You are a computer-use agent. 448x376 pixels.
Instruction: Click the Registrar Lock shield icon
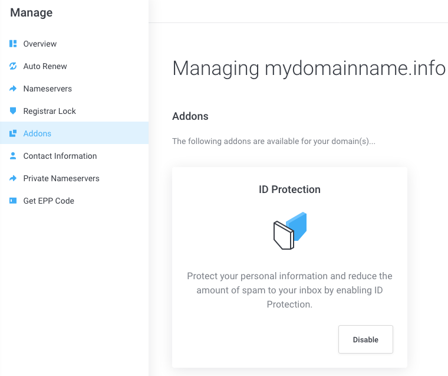click(x=13, y=111)
